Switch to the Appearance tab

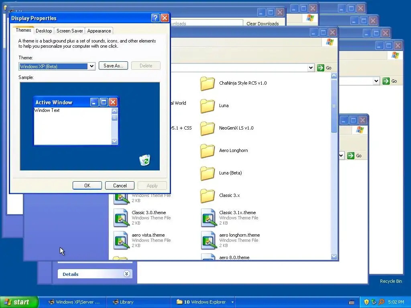tap(99, 31)
